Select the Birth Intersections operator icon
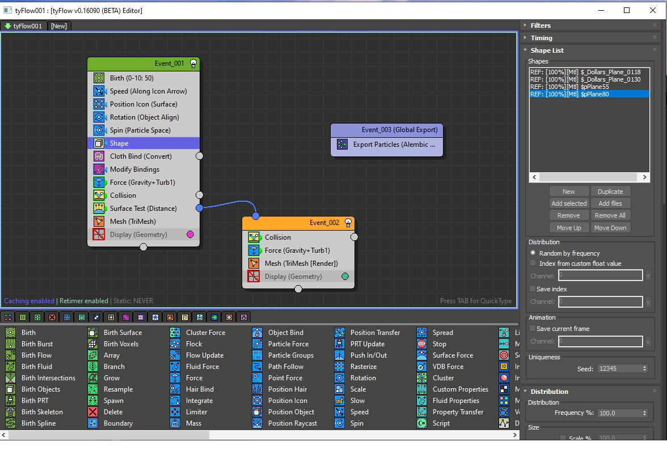This screenshot has height=450, width=667. (11, 378)
